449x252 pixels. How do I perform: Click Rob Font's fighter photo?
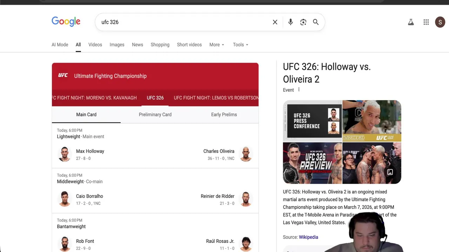(x=65, y=244)
